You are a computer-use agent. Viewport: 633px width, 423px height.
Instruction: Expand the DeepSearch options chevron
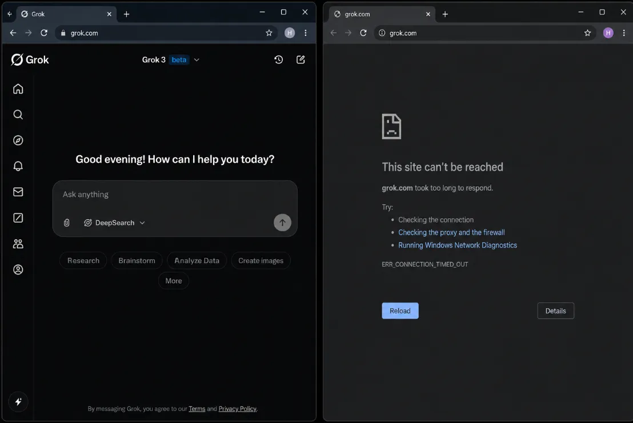point(142,223)
